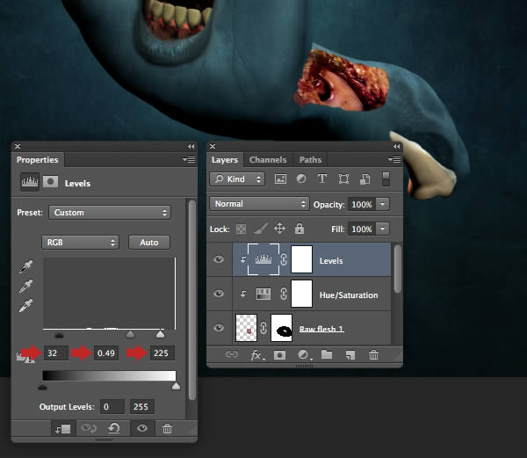
Task: Select the Layers tab
Action: tap(225, 160)
